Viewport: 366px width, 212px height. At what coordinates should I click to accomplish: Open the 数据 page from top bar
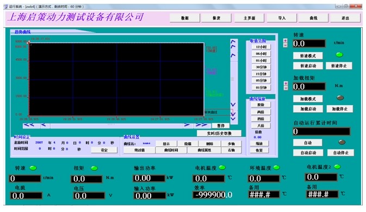point(185,18)
